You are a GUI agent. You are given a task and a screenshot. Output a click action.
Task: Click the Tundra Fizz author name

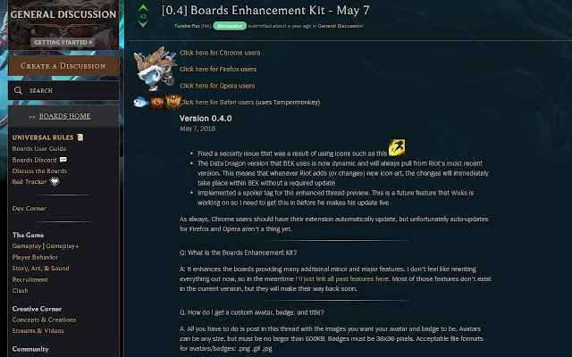pos(187,26)
